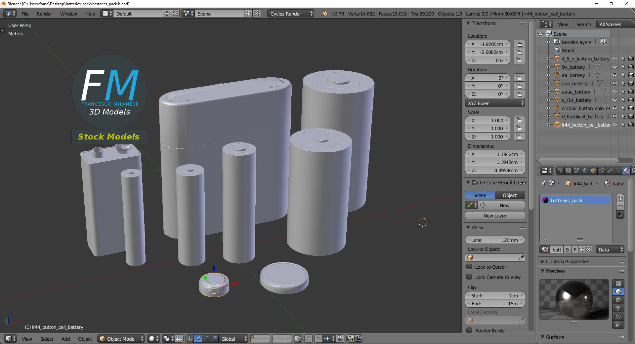
Task: Collapse the Transform panel
Action: click(468, 23)
